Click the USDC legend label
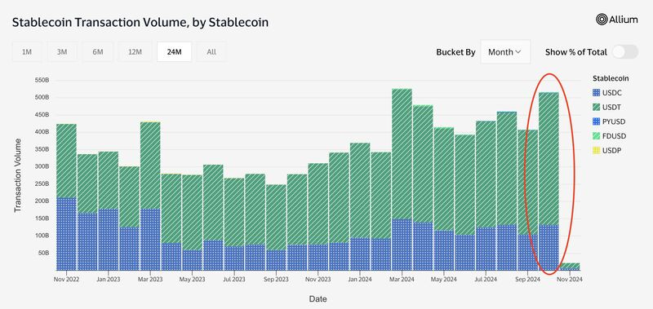The image size is (653, 309). coord(612,93)
